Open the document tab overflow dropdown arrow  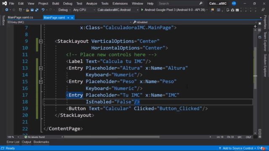pos(261,18)
